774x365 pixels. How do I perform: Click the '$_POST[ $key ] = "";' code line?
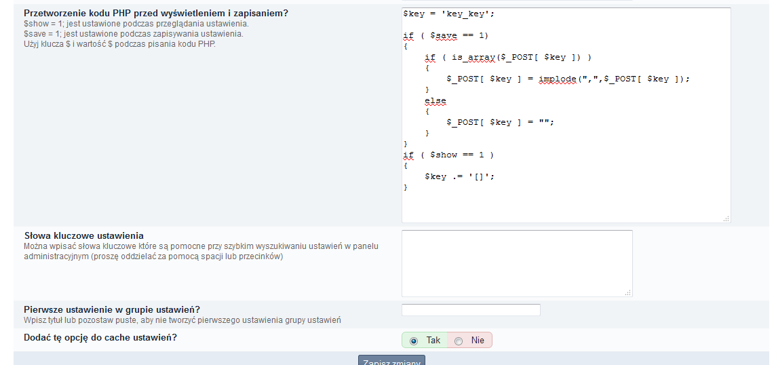(500, 122)
